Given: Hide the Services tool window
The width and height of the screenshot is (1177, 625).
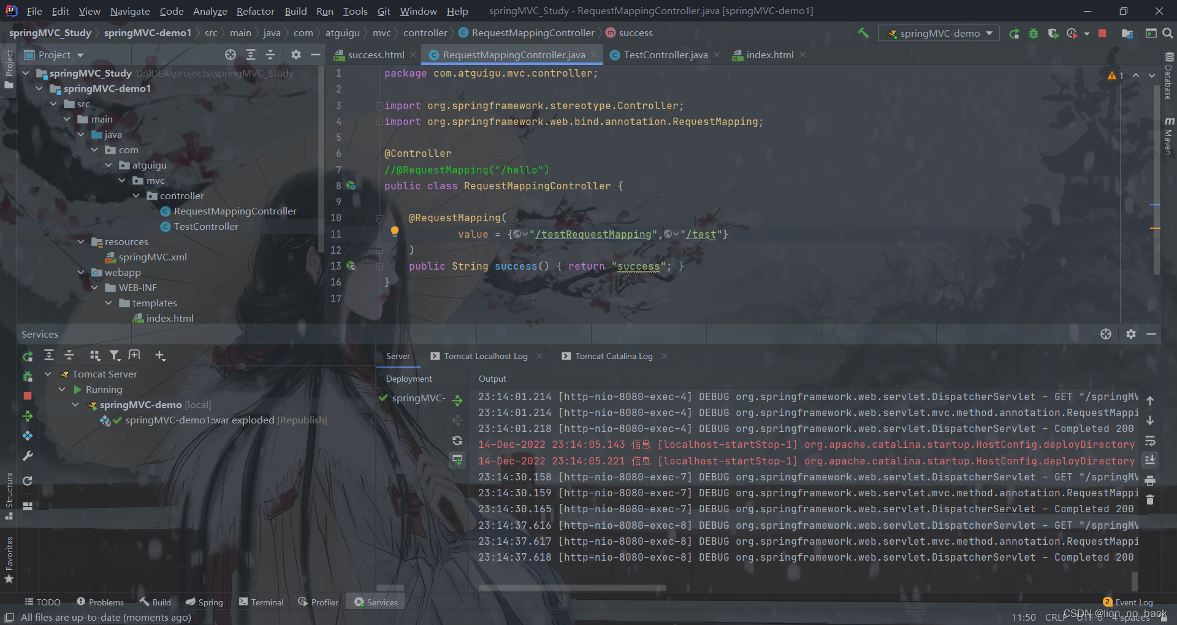Looking at the screenshot, I should 1151,334.
